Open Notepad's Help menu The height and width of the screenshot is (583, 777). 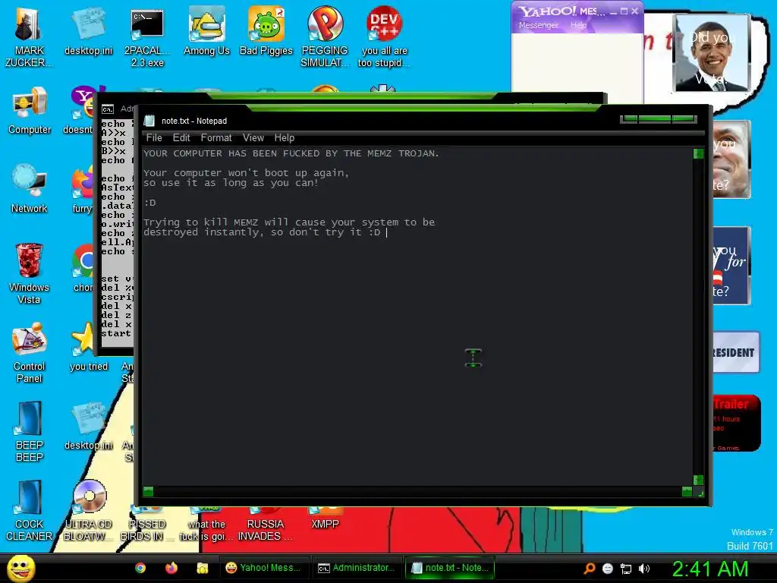pos(285,138)
